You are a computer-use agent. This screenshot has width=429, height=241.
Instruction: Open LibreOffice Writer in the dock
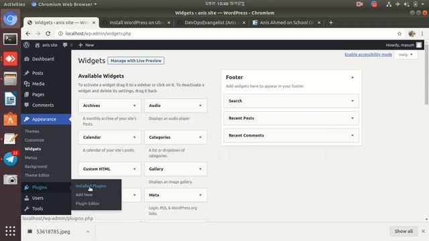pyautogui.click(x=11, y=98)
